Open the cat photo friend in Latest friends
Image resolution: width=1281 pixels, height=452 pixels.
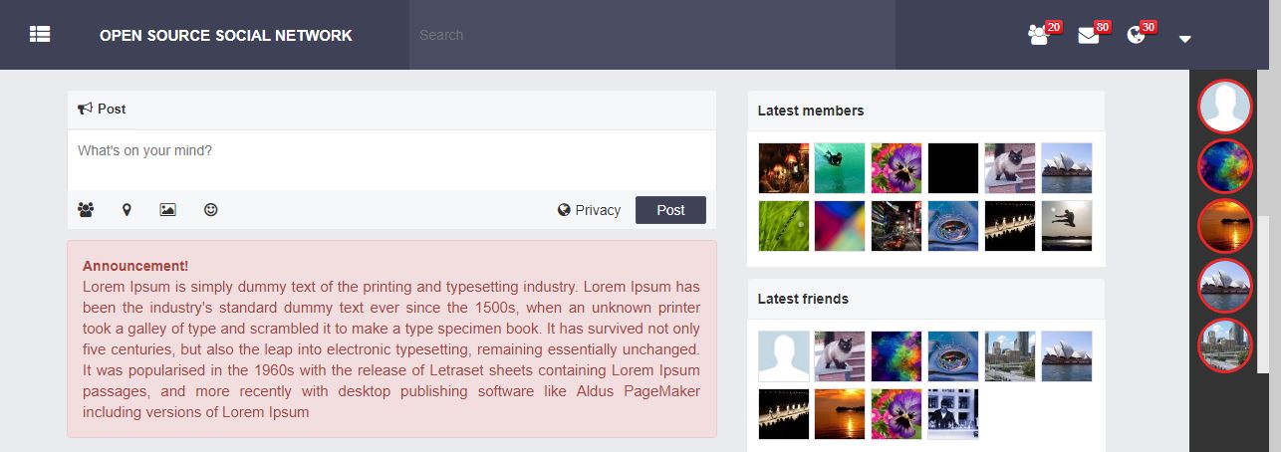840,356
